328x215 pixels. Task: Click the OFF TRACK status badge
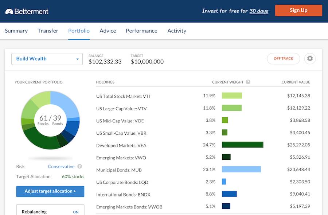[x=283, y=58]
